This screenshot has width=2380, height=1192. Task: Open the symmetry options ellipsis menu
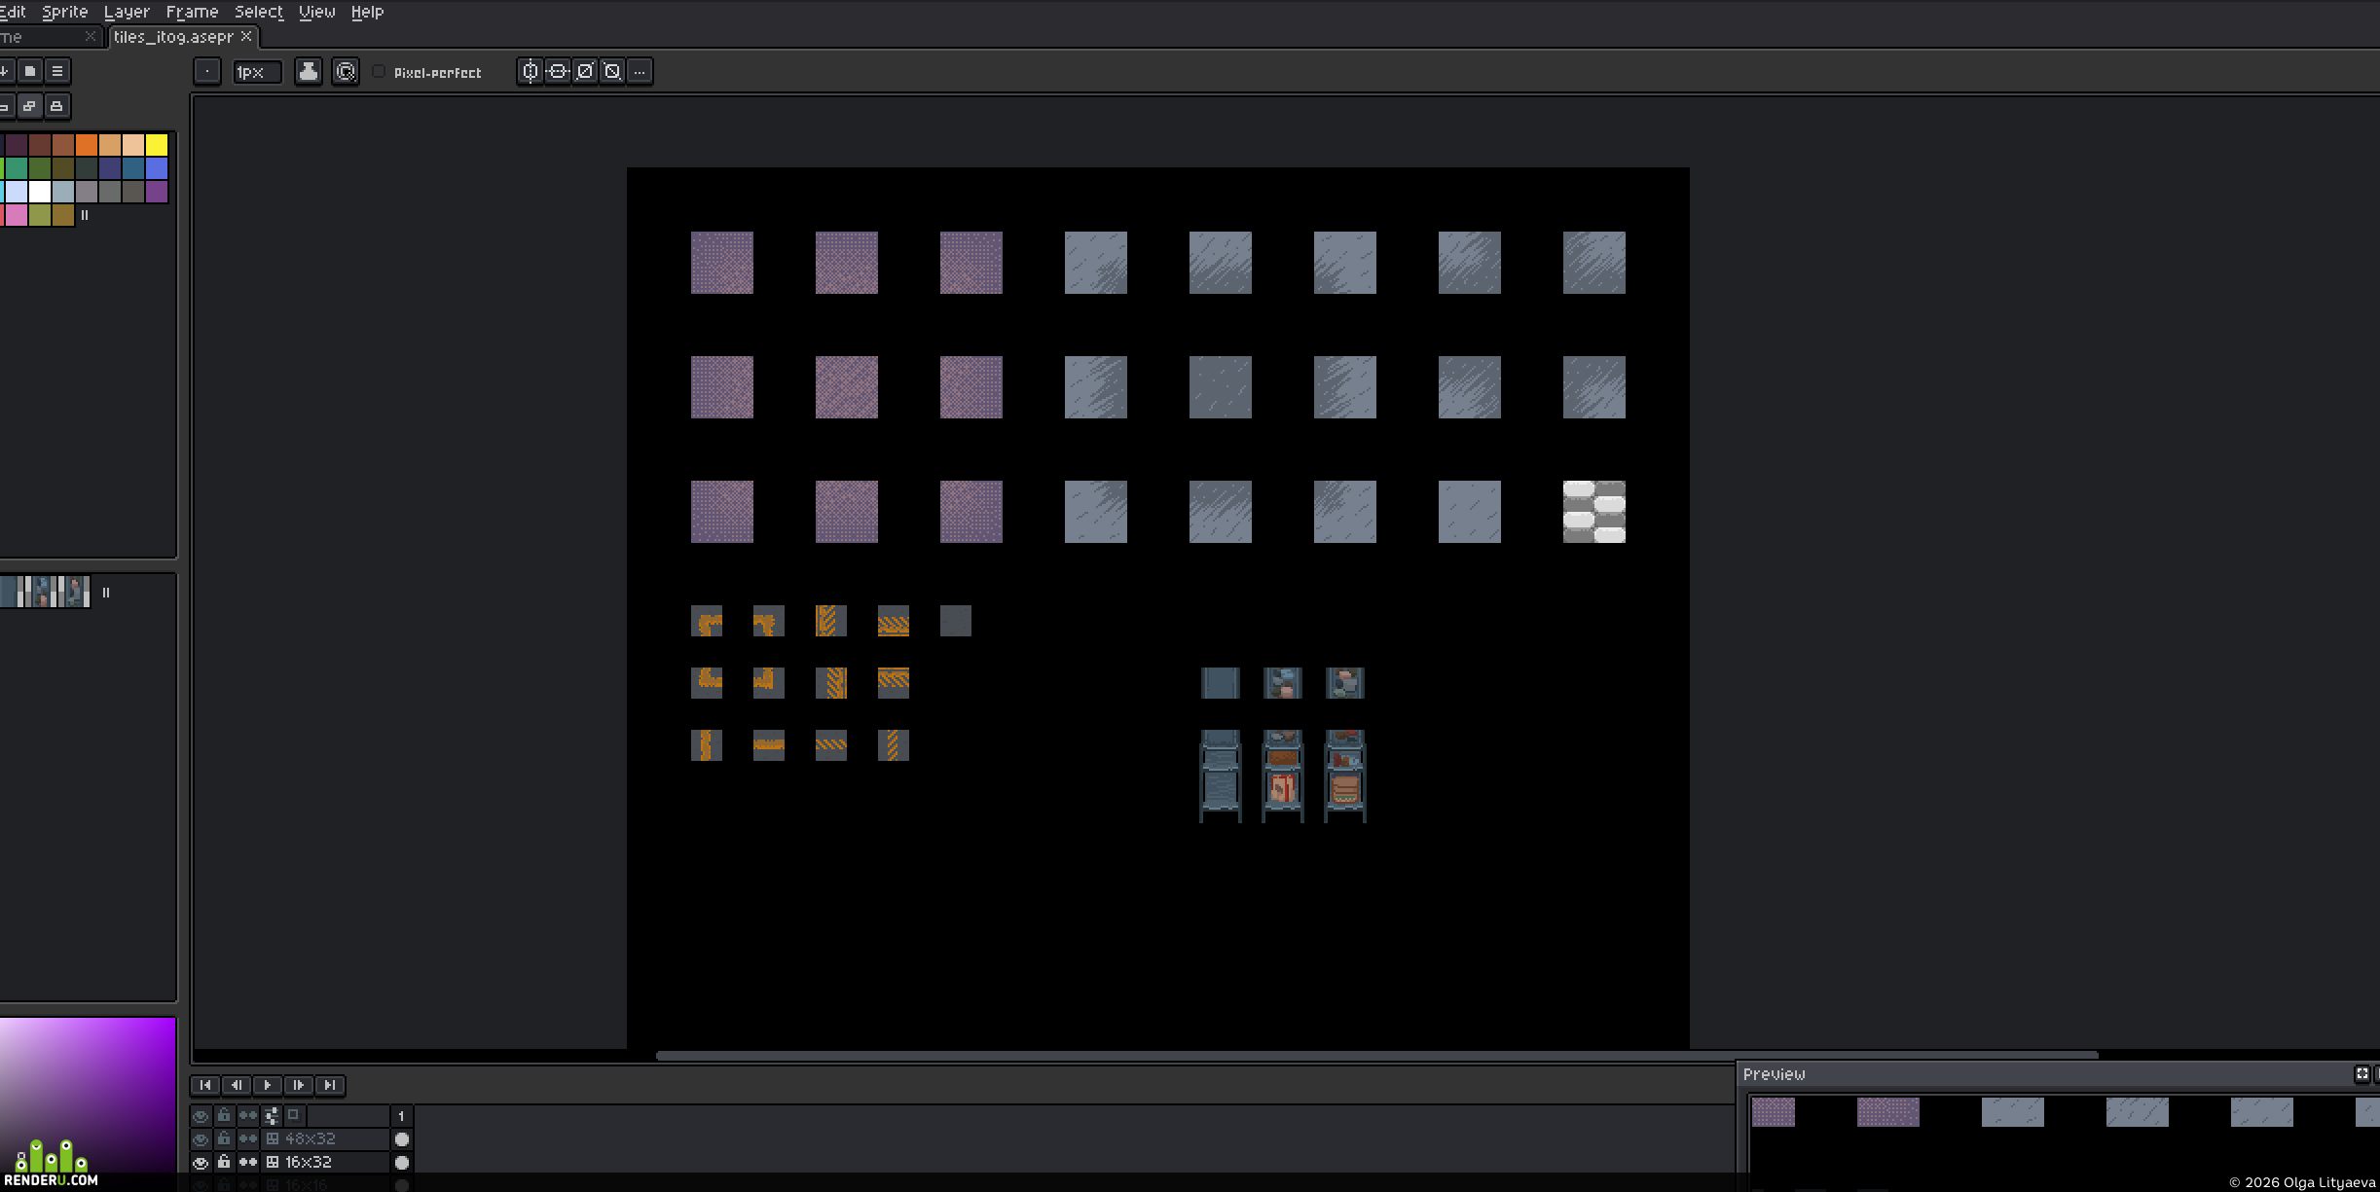pos(639,72)
